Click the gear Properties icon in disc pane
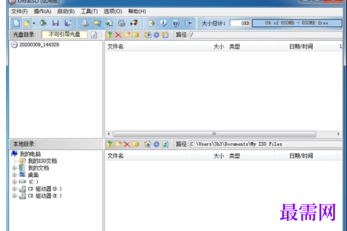Screen dimensions: 347x231 [156, 35]
